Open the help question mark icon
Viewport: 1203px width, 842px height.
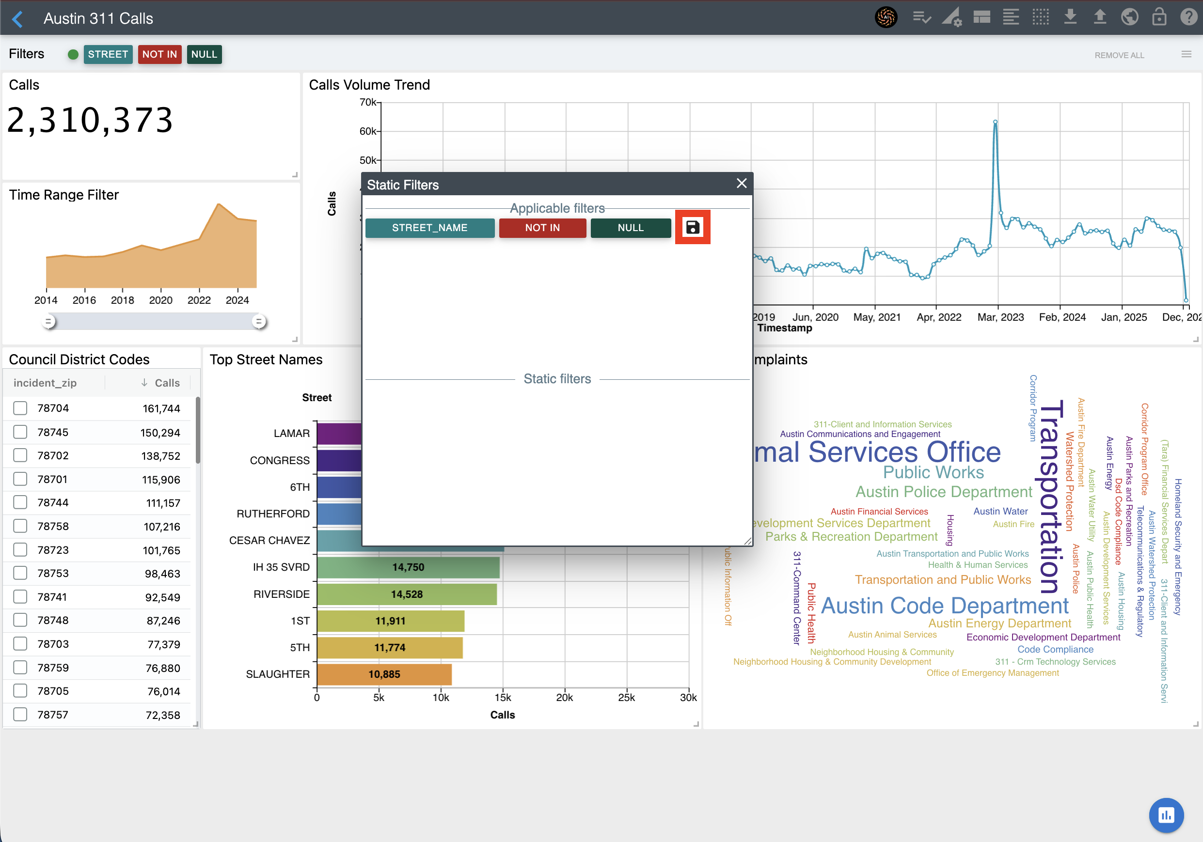click(x=1188, y=18)
